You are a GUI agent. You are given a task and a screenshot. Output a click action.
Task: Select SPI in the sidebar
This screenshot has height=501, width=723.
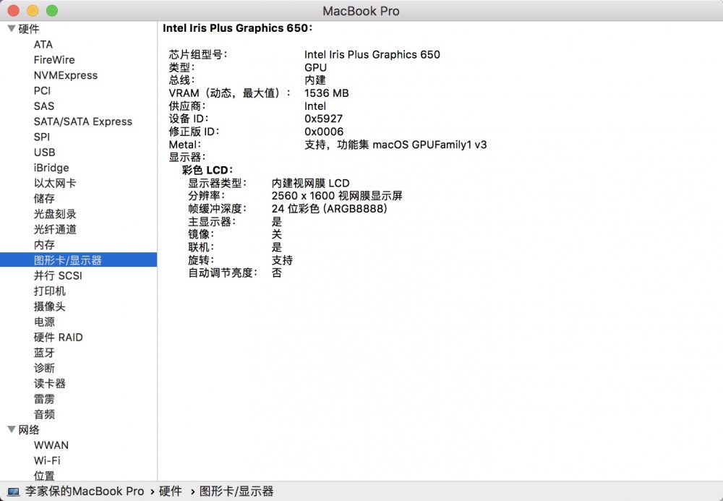[41, 137]
